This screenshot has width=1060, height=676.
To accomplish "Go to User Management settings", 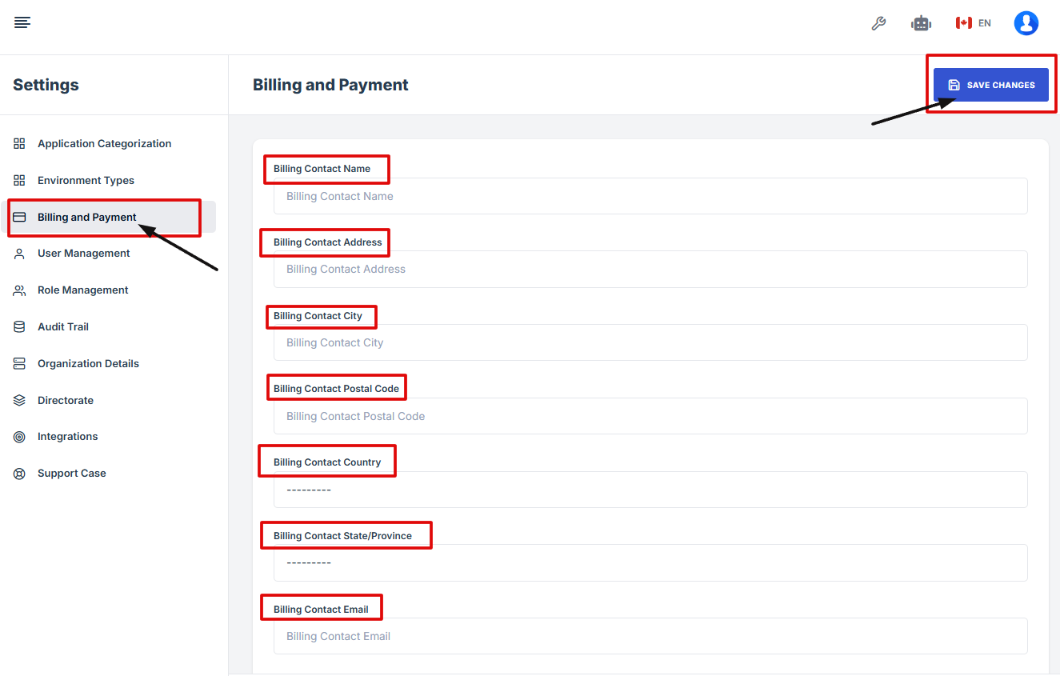I will [83, 254].
